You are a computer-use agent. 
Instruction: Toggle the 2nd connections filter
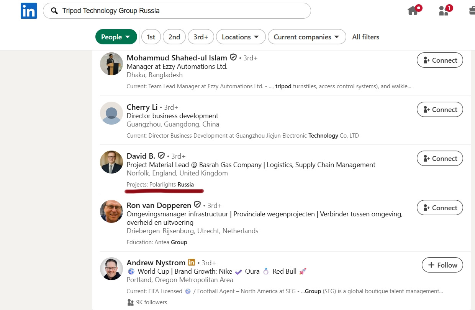(x=174, y=37)
